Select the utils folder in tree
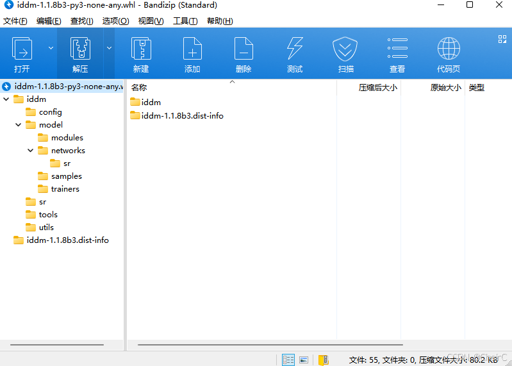This screenshot has width=512, height=366. pyautogui.click(x=40, y=228)
